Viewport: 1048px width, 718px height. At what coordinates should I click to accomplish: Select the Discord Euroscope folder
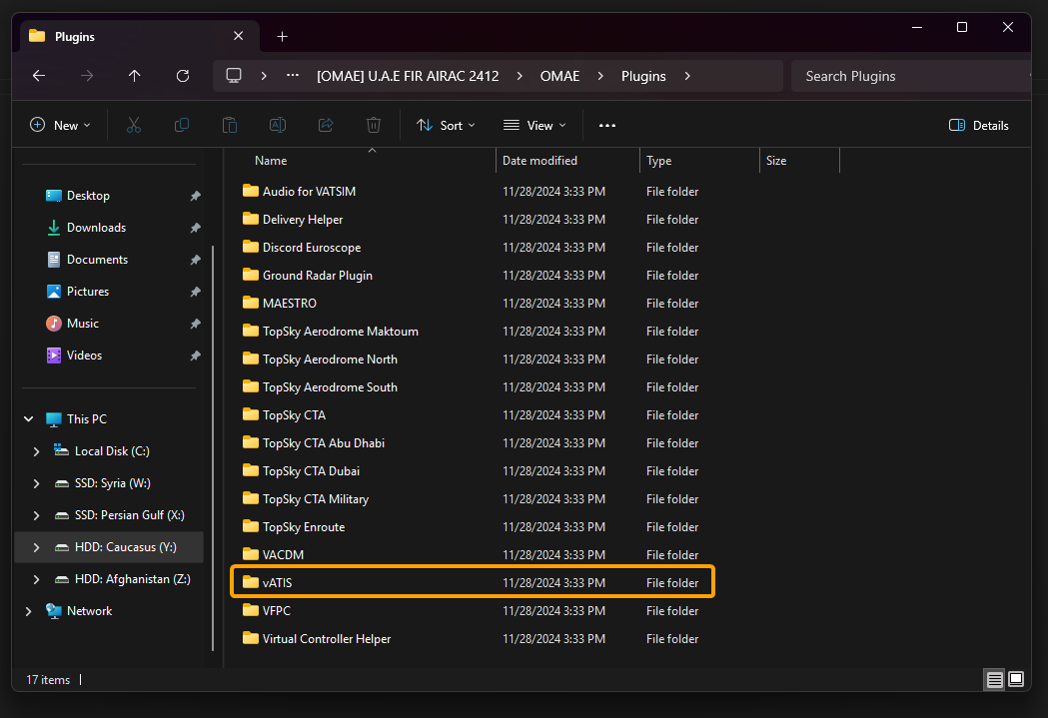click(x=472, y=248)
